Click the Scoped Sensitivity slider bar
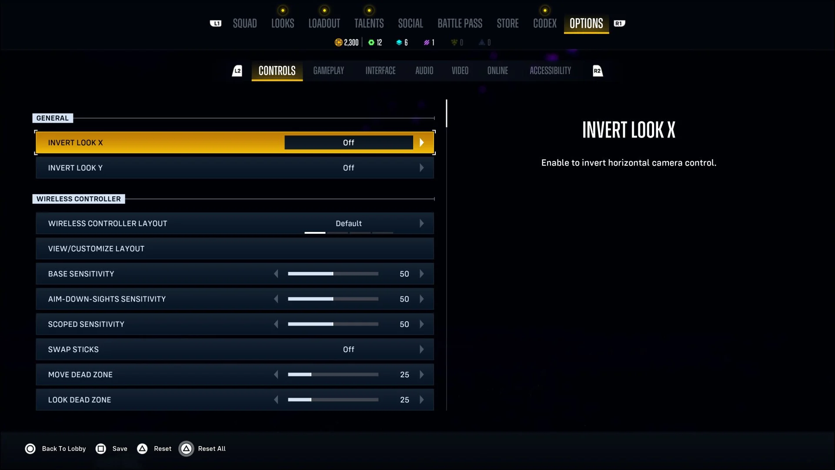The image size is (835, 470). pos(333,324)
